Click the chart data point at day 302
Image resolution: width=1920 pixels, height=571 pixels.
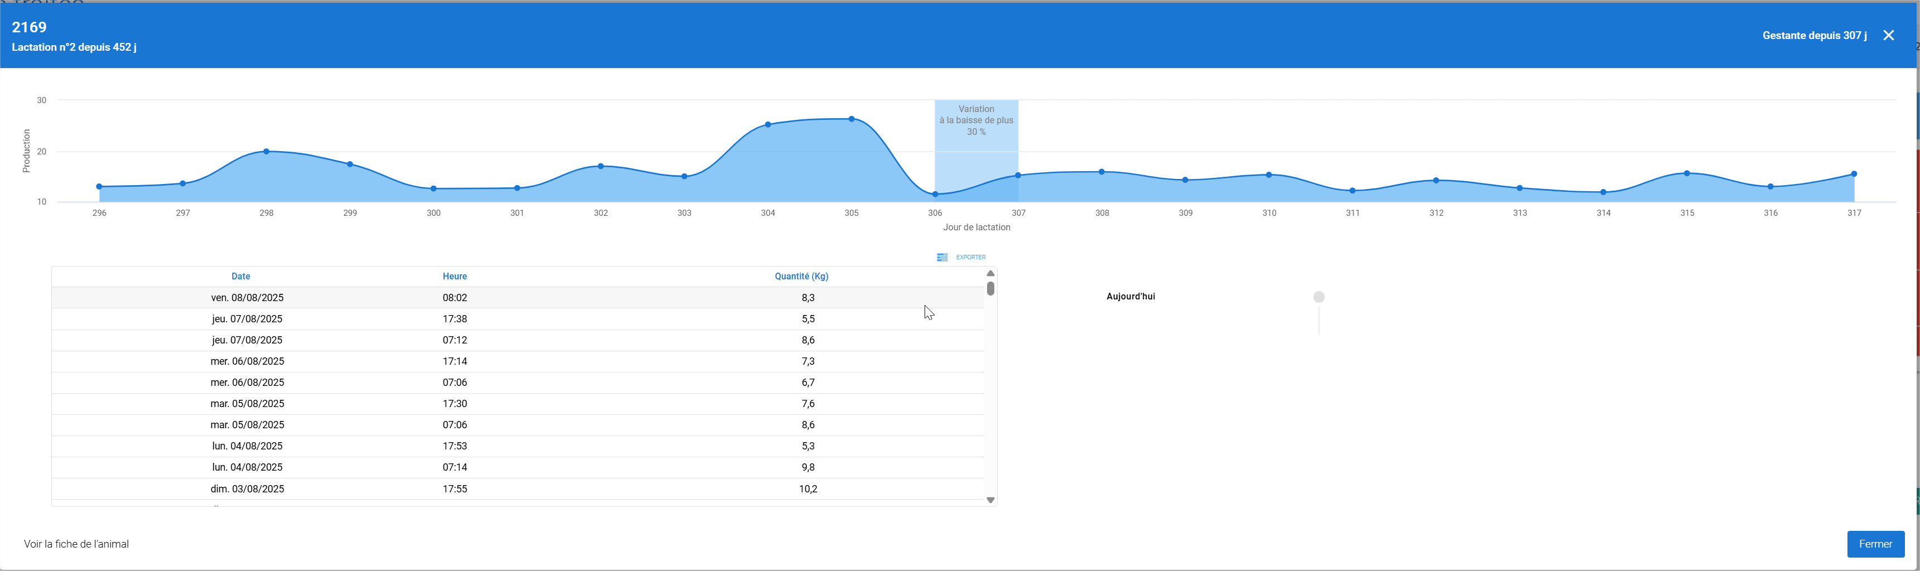pos(601,166)
